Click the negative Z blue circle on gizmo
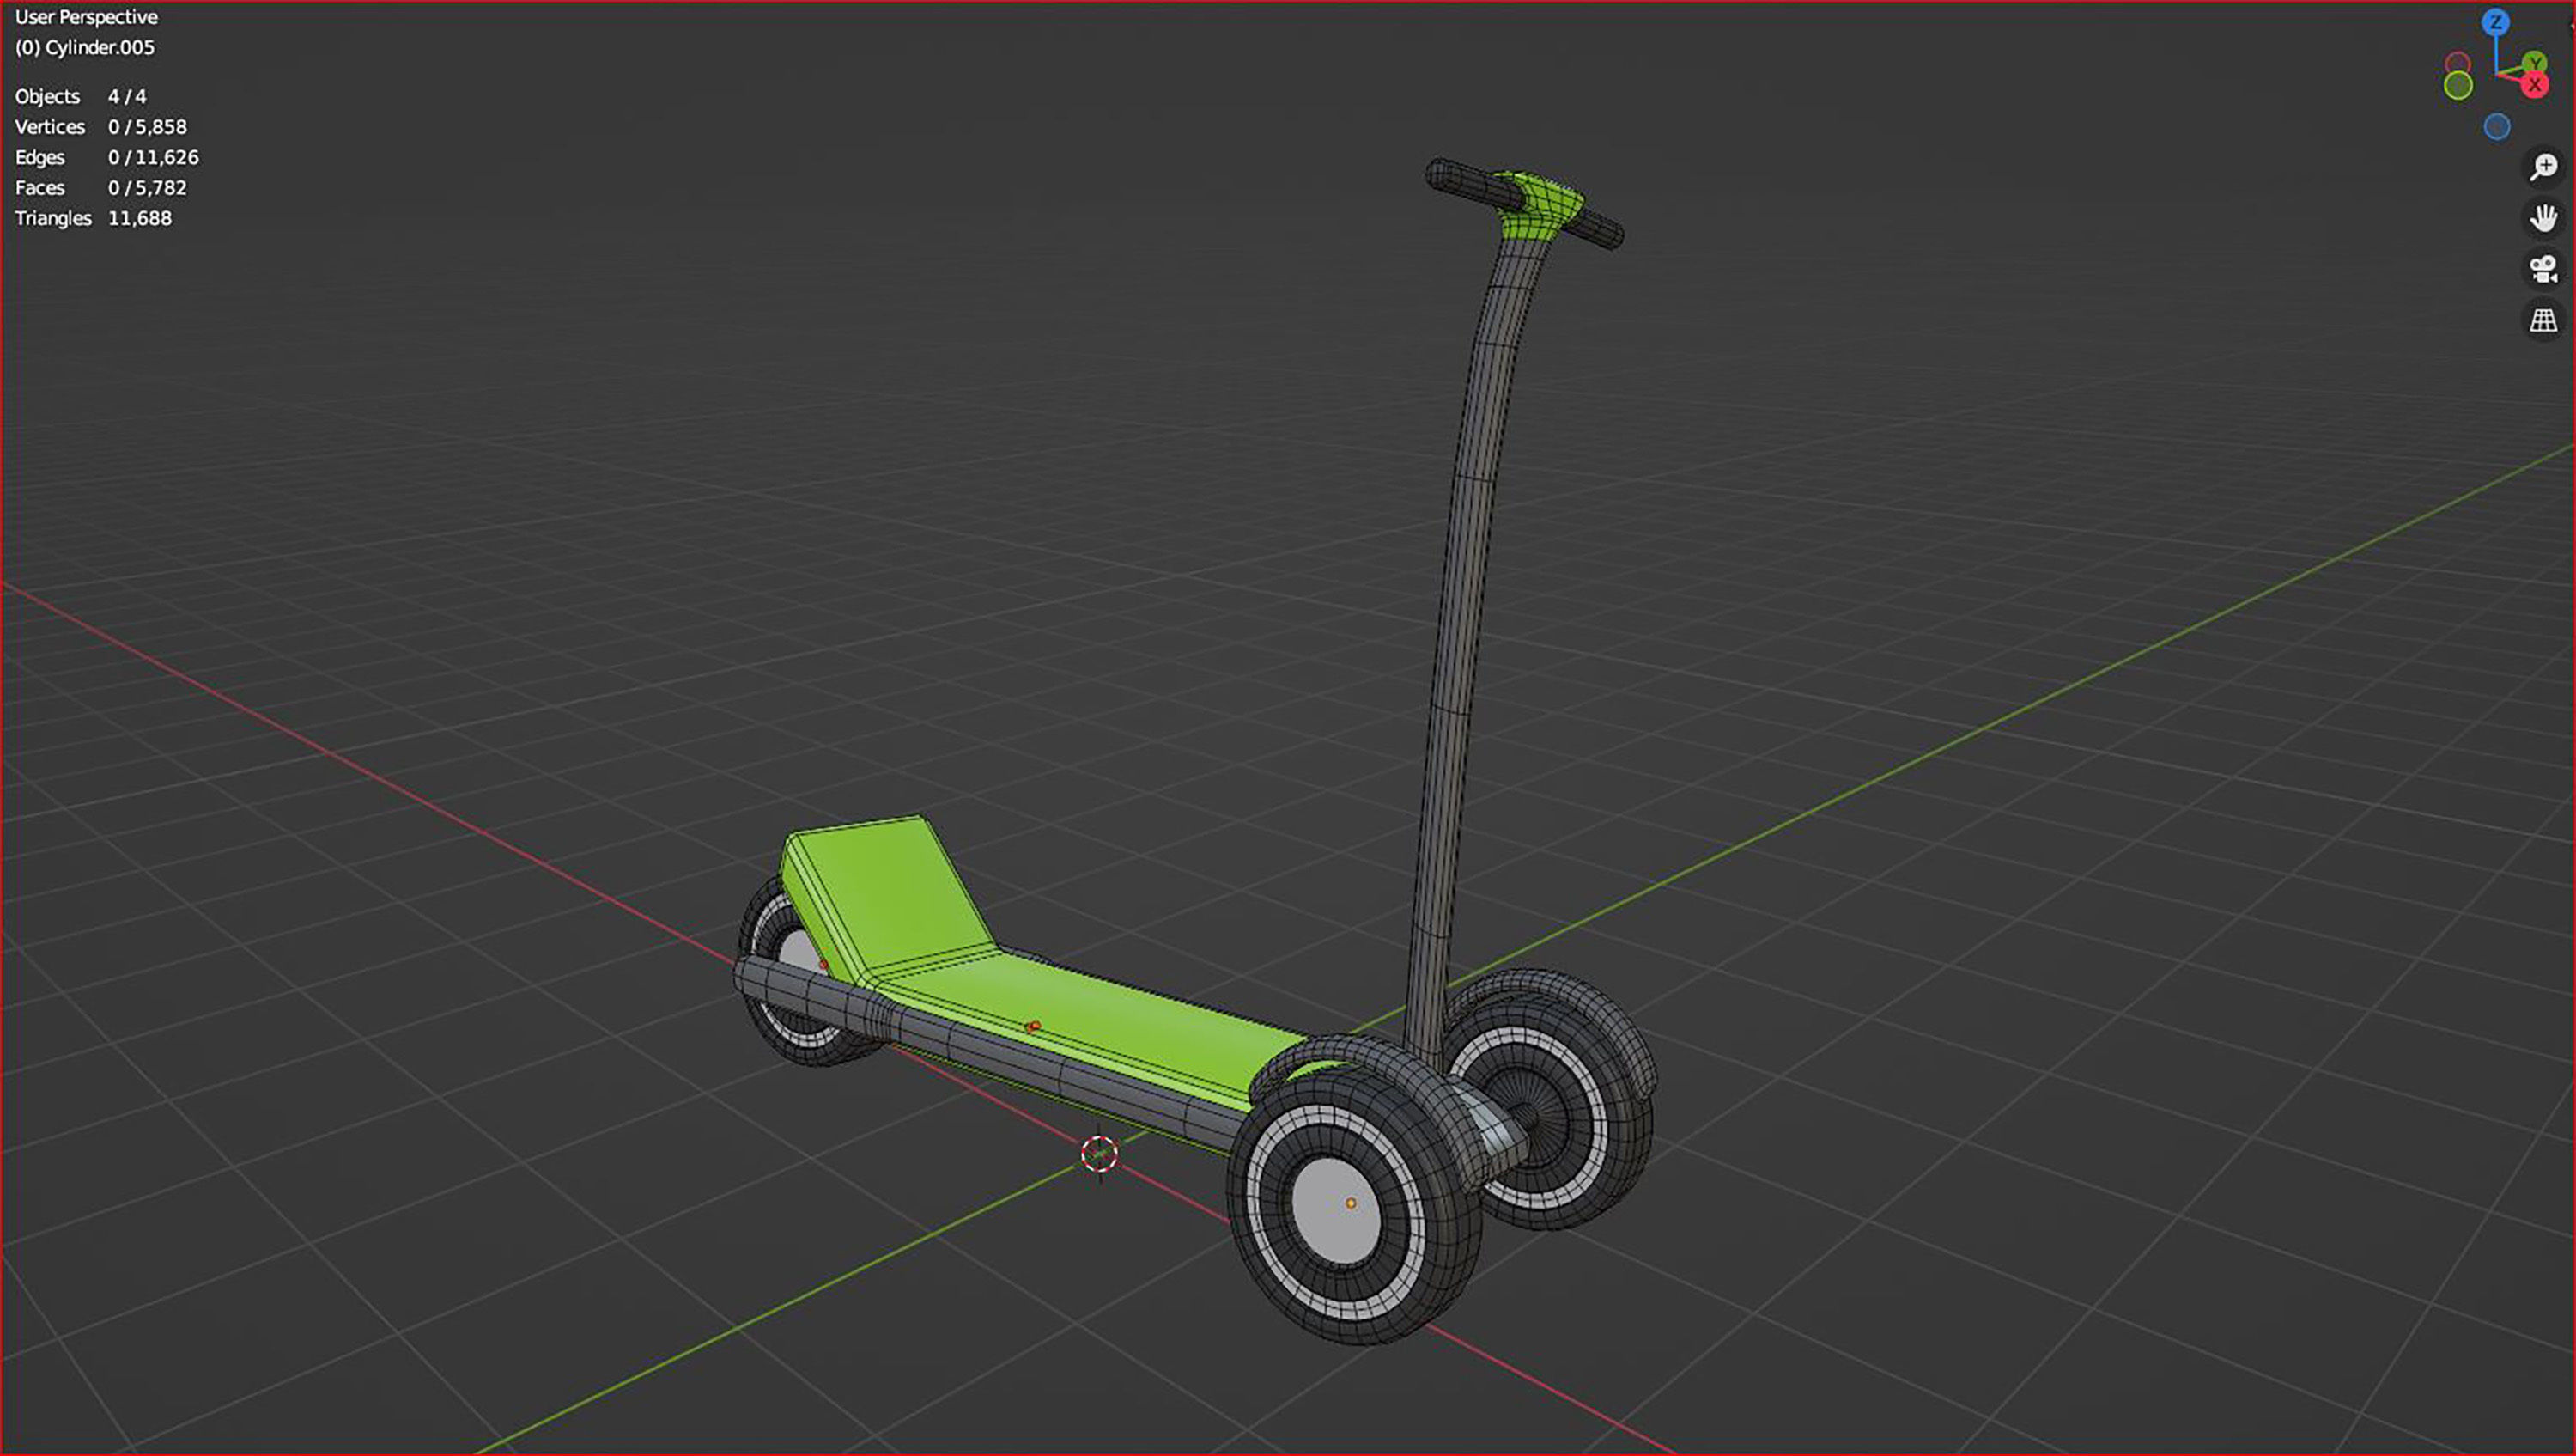Image resolution: width=2576 pixels, height=1456 pixels. pyautogui.click(x=2497, y=127)
